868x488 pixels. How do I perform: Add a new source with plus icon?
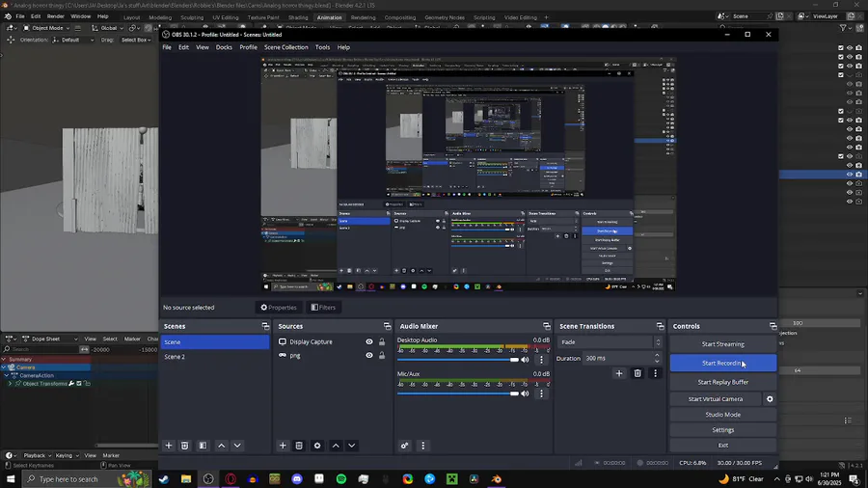point(283,446)
